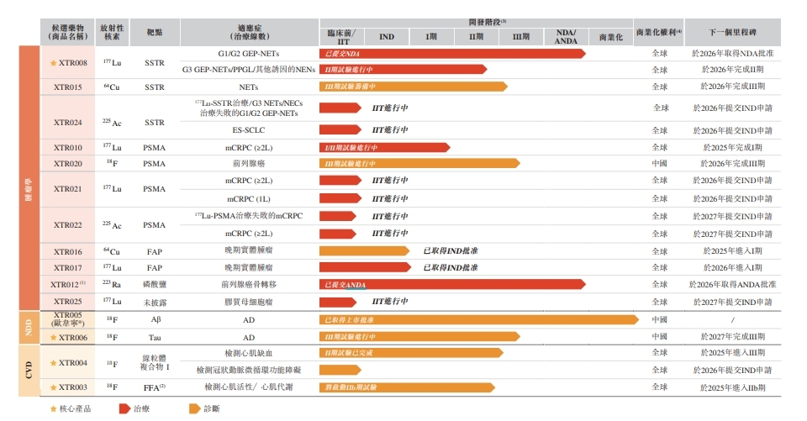Click the orange 診斷 arrow legend icon
Viewport: 807px width, 421px height.
click(192, 409)
